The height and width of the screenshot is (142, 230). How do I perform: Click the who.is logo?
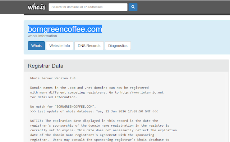(37, 7)
